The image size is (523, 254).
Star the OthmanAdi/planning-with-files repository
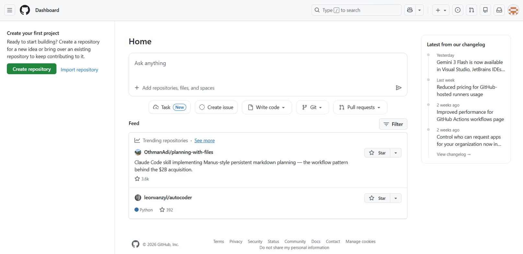click(x=378, y=153)
